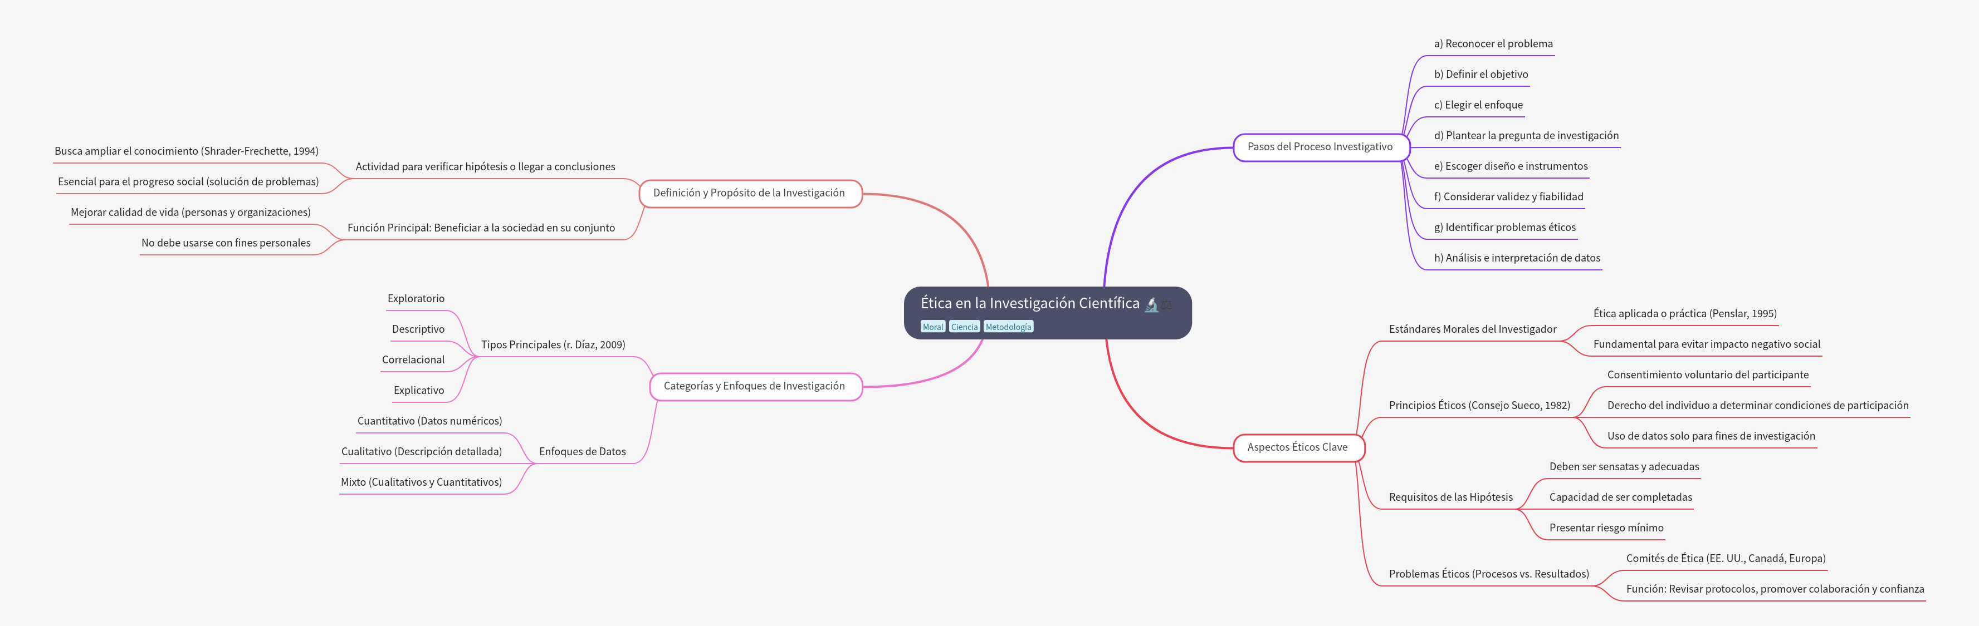Click the balance scales emoji icon
The width and height of the screenshot is (1979, 626).
pos(1166,305)
